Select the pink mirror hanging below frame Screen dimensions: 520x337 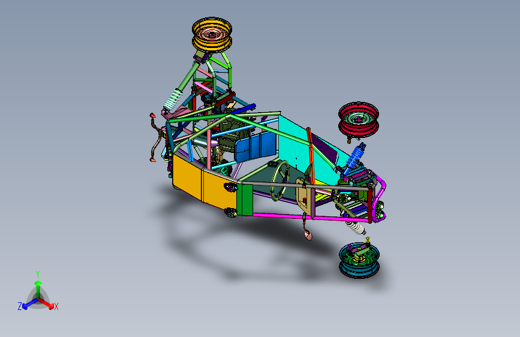click(x=308, y=235)
